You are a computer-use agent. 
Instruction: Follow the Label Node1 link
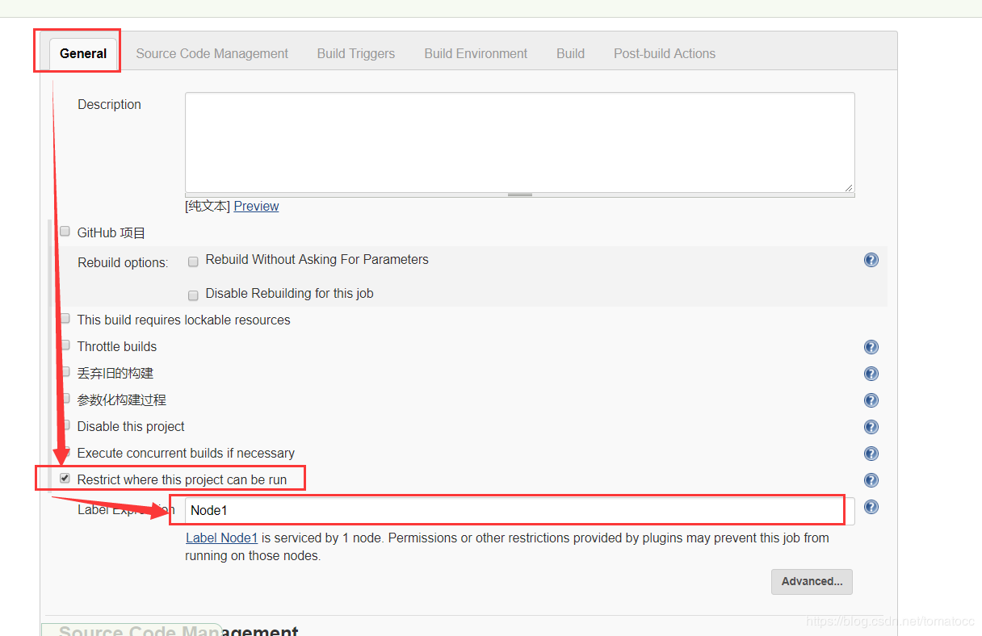(222, 538)
